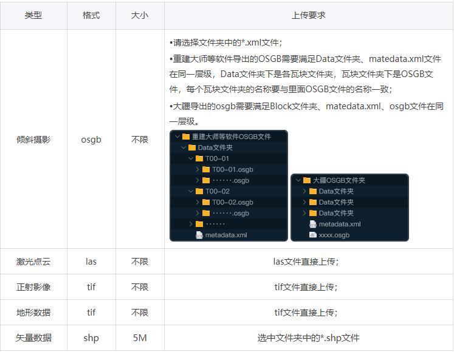Screen dimensions: 454x352
Task: Click the 类型 column header
Action: [33, 15]
